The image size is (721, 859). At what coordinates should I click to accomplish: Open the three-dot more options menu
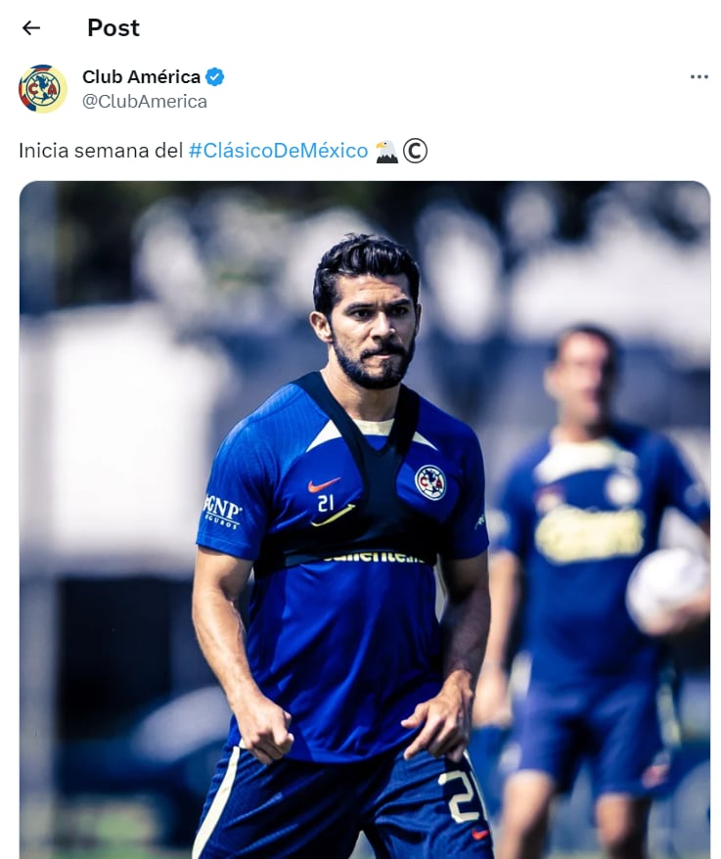[x=699, y=76]
